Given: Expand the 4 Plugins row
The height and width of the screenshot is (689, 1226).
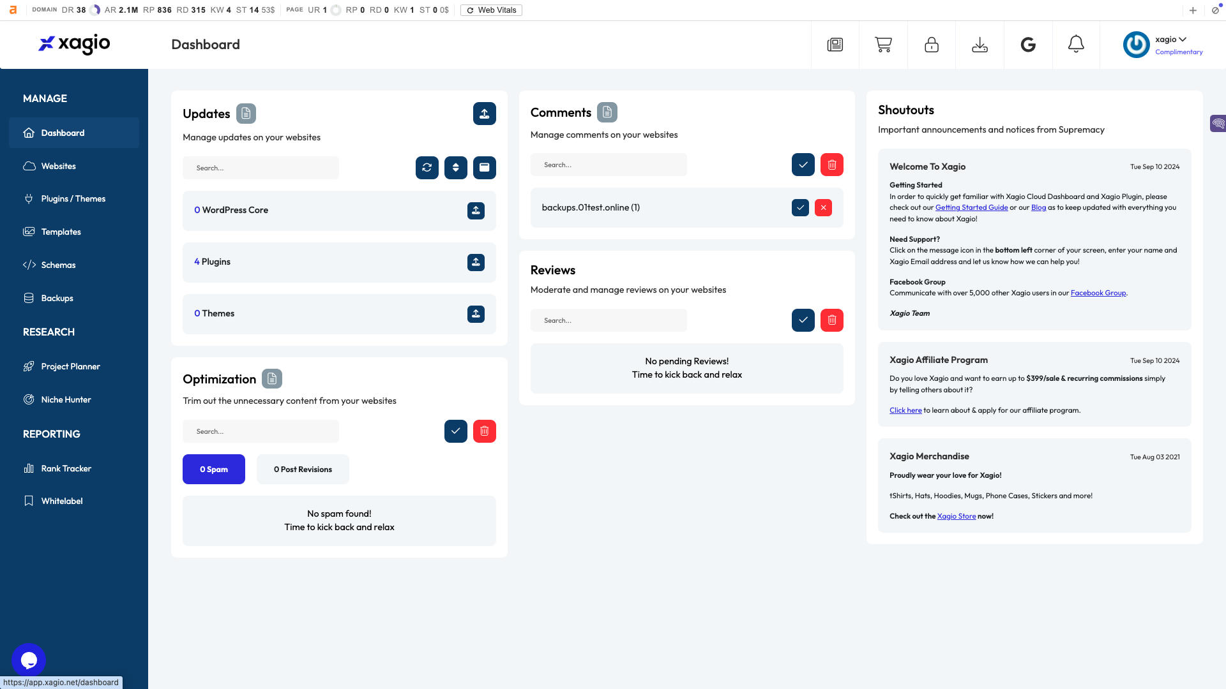Looking at the screenshot, I should [339, 262].
